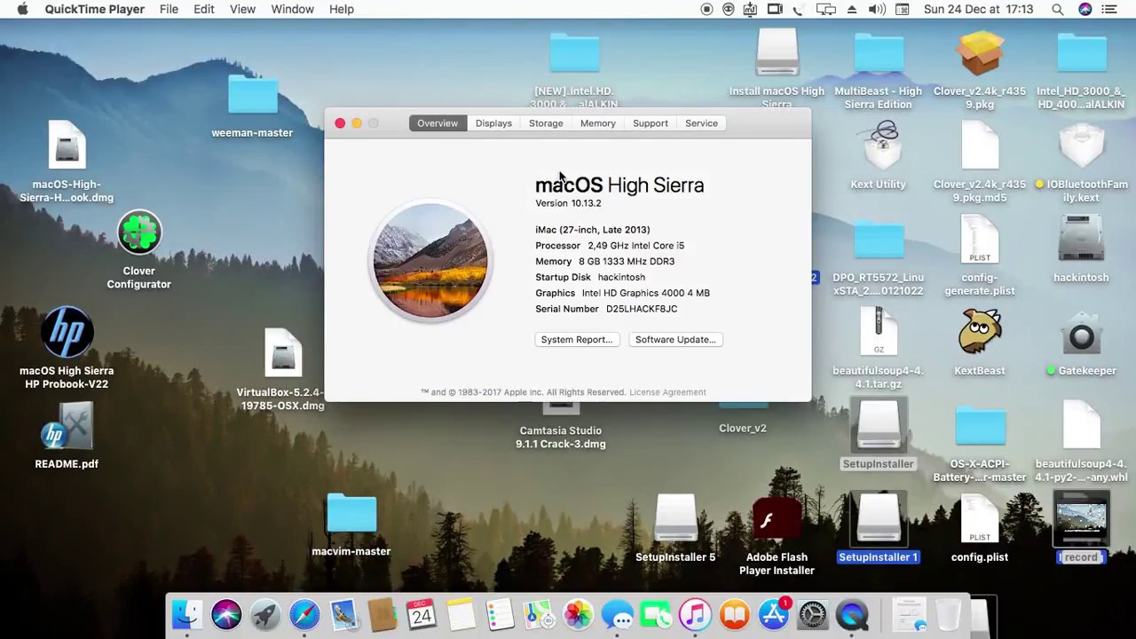Select the Overview tab

point(438,123)
